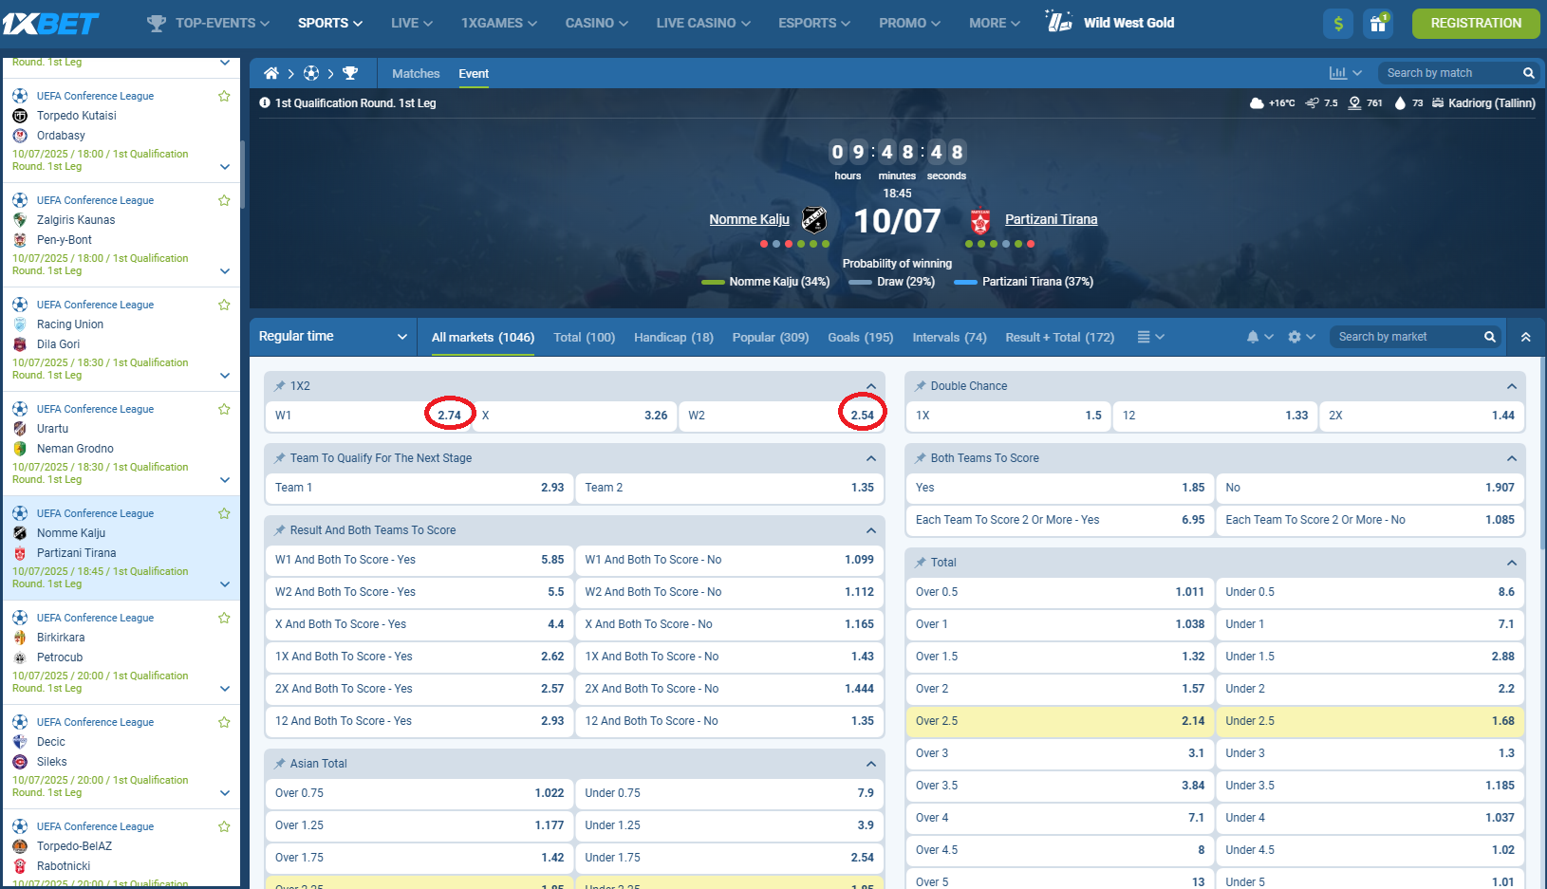Click the REGISTRATION button
The image size is (1547, 889).
pos(1476,23)
